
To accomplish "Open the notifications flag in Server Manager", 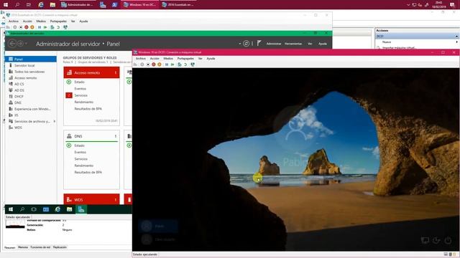I will pyautogui.click(x=259, y=43).
